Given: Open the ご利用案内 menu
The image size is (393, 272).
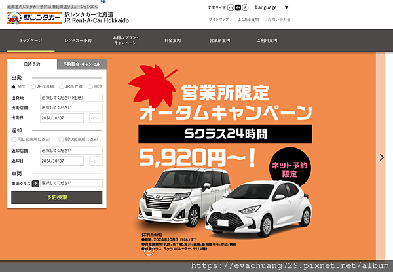Looking at the screenshot, I should [x=267, y=41].
